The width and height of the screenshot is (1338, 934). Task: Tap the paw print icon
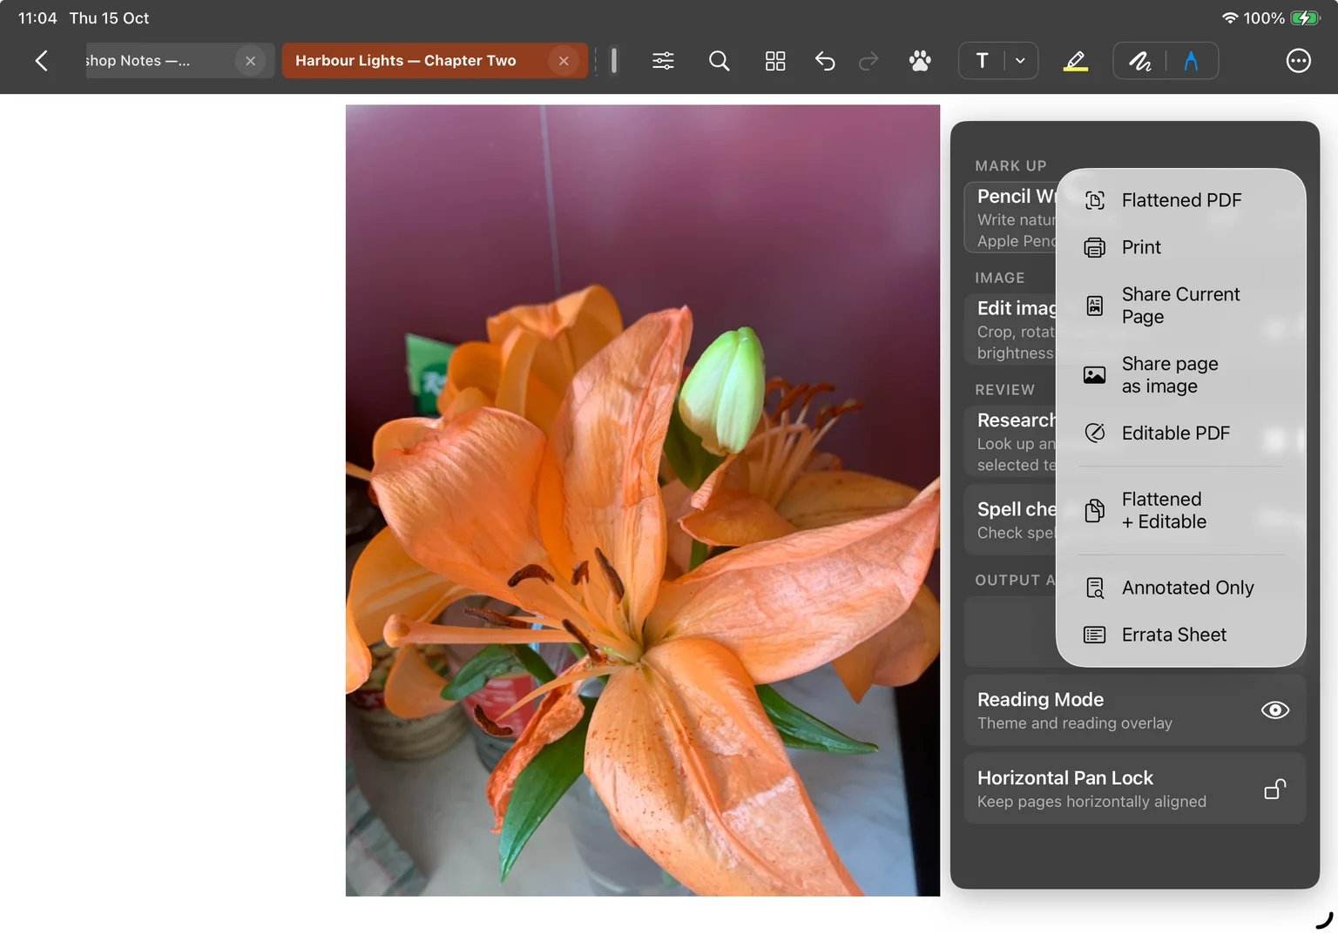(920, 61)
